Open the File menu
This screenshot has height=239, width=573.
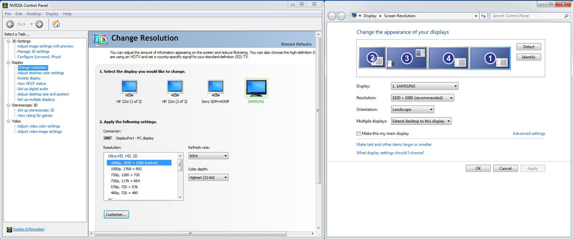(x=8, y=14)
